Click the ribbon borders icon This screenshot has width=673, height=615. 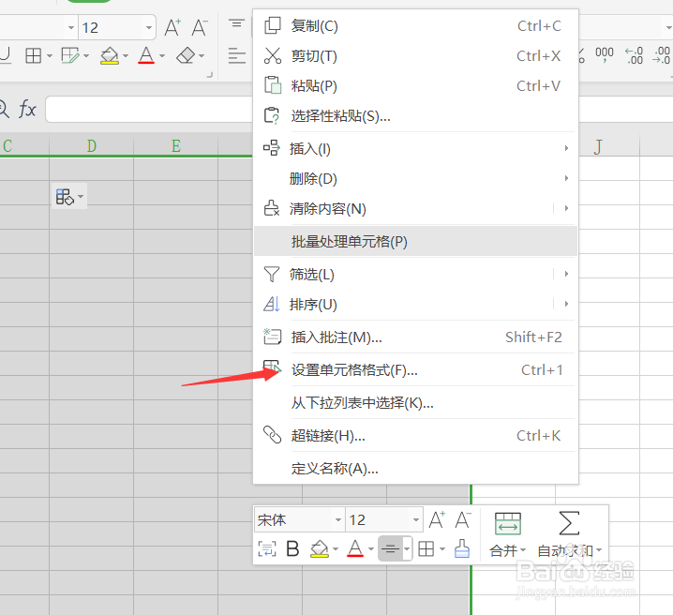point(34,56)
